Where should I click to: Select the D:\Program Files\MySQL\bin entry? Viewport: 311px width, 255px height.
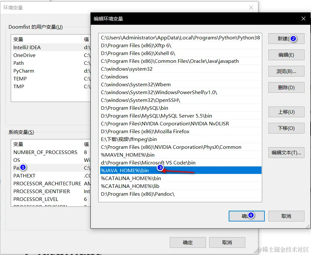point(180,108)
